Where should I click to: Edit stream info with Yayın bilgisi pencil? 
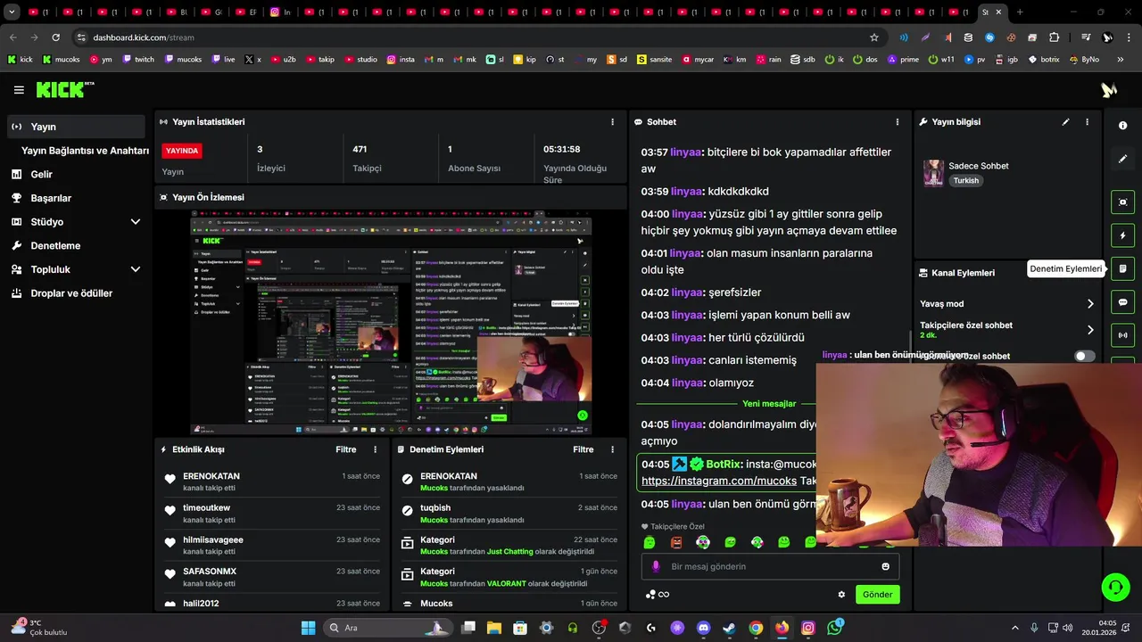[x=1065, y=122]
